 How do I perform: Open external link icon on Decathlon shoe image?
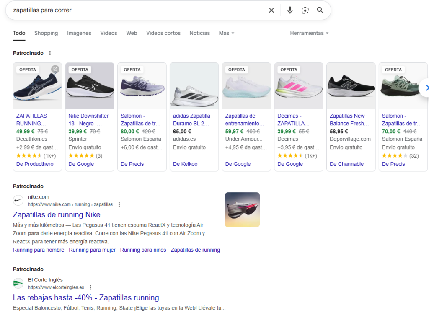click(x=55, y=69)
